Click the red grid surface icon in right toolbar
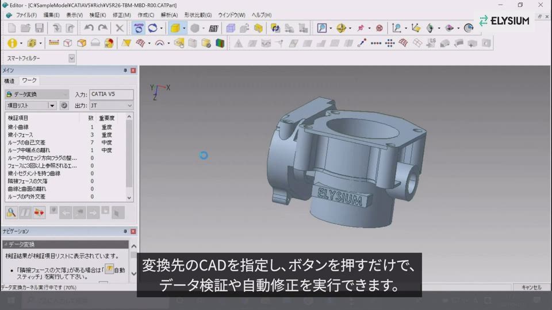 (404, 43)
